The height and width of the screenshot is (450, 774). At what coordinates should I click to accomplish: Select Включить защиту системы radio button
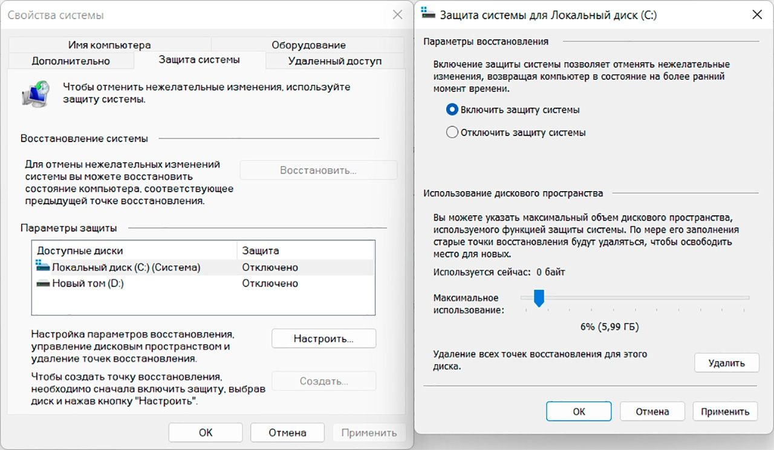coord(452,110)
